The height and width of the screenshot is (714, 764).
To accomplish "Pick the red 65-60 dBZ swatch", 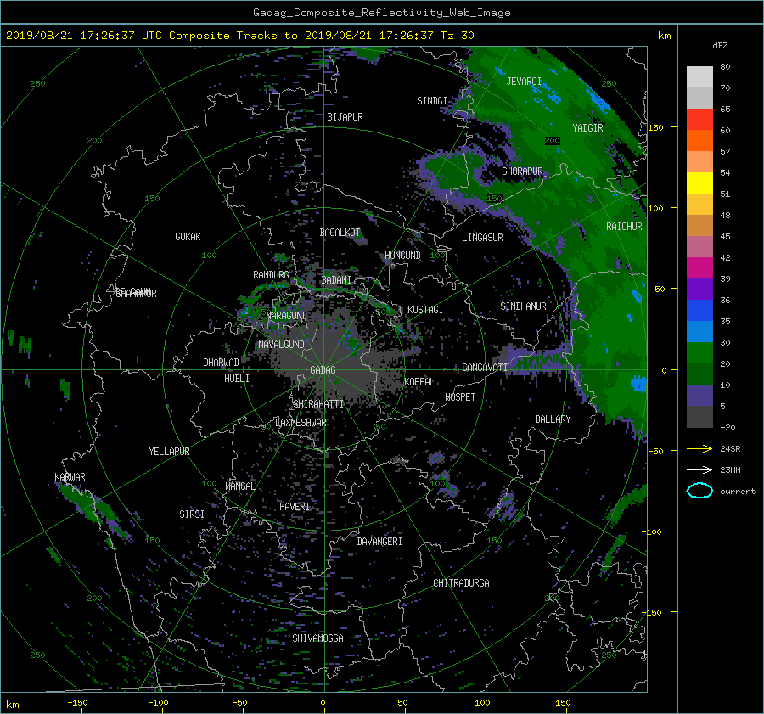I will 699,120.
